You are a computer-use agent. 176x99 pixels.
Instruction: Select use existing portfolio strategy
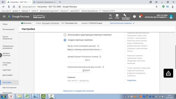[65, 35]
